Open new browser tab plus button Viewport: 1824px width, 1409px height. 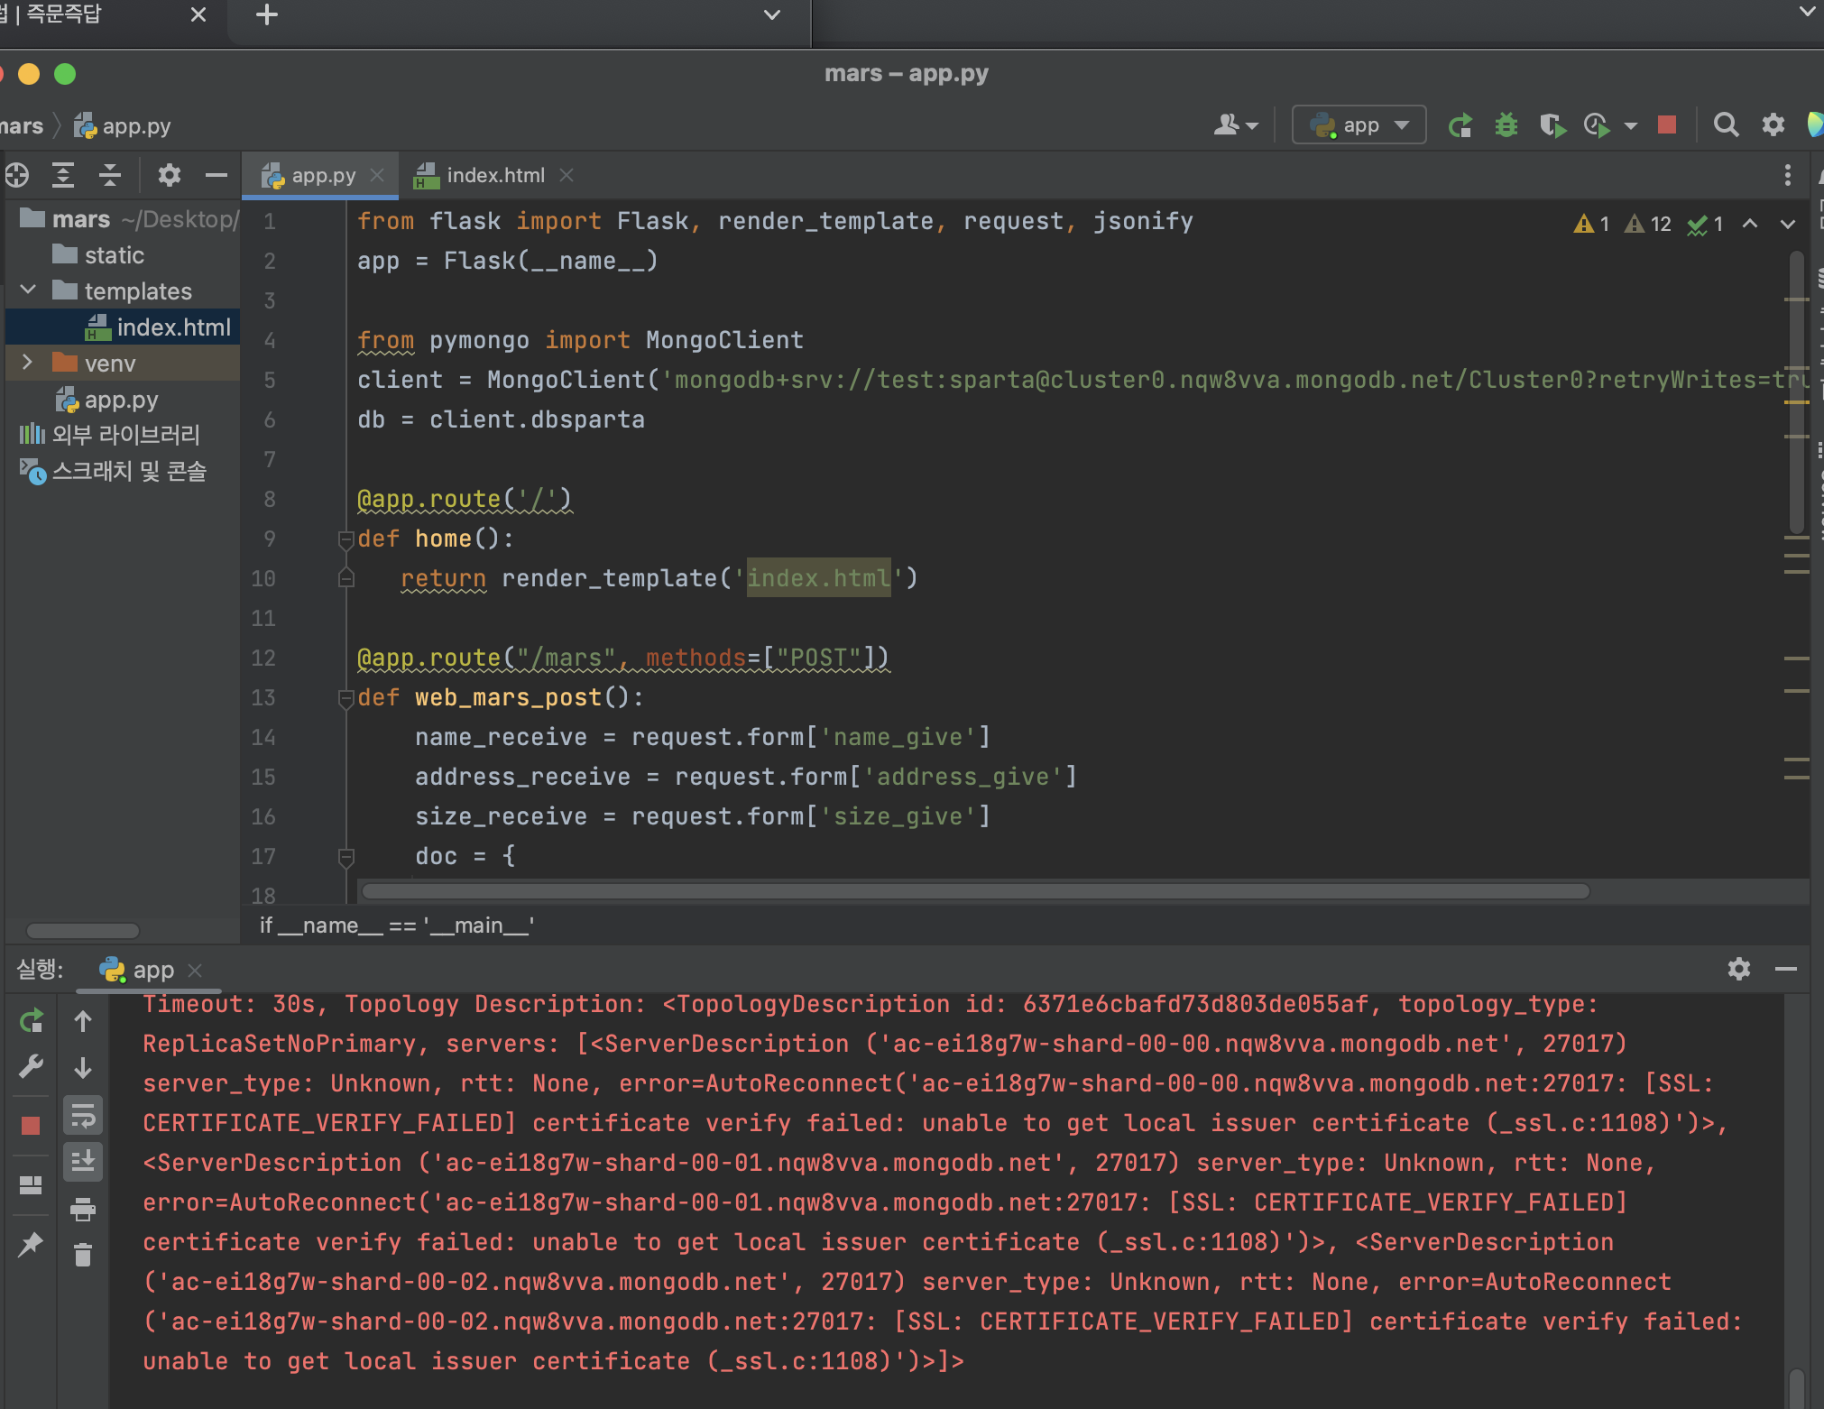(266, 14)
